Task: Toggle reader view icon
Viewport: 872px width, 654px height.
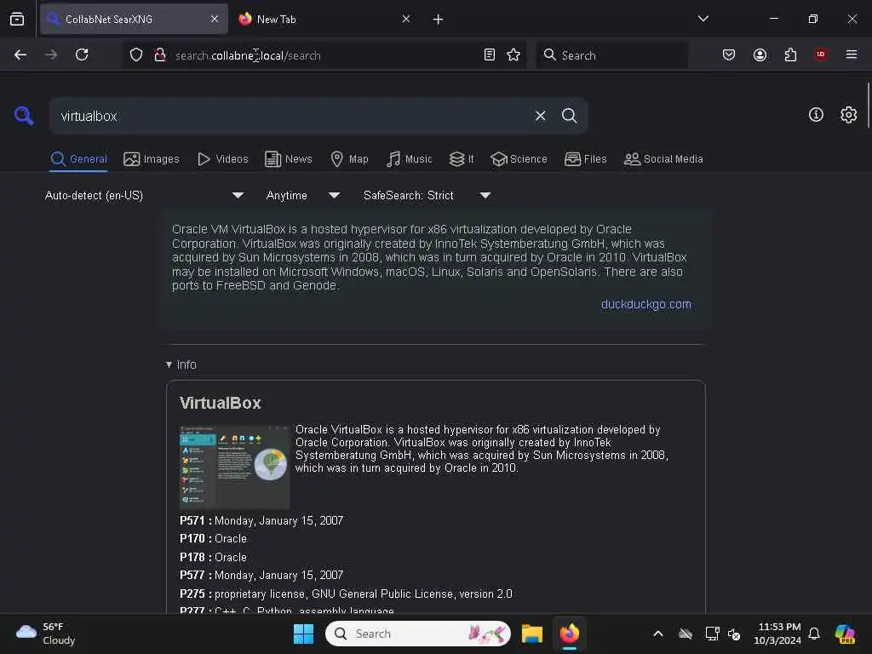Action: point(490,54)
